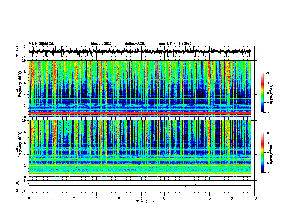
Task: Click the ch.3 flat black trace
Action: (x=140, y=186)
